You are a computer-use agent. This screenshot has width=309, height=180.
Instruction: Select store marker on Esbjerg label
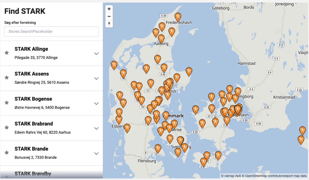[119, 120]
